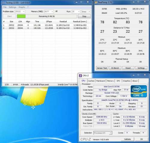Switch to the About tab in CPU-Z
Screen dimensions: 150x143
(135, 81)
